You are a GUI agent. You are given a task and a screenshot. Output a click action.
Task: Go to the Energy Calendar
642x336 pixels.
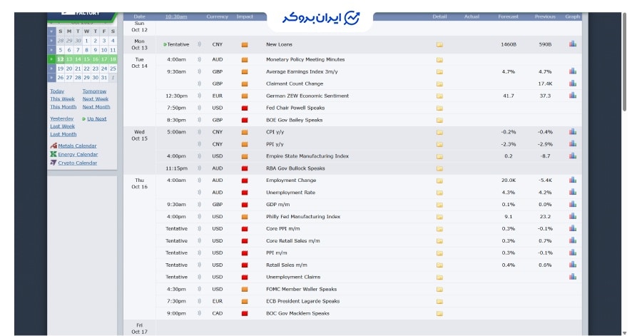pyautogui.click(x=77, y=154)
